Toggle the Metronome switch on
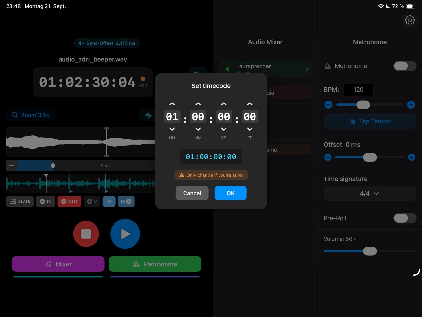 pyautogui.click(x=405, y=66)
